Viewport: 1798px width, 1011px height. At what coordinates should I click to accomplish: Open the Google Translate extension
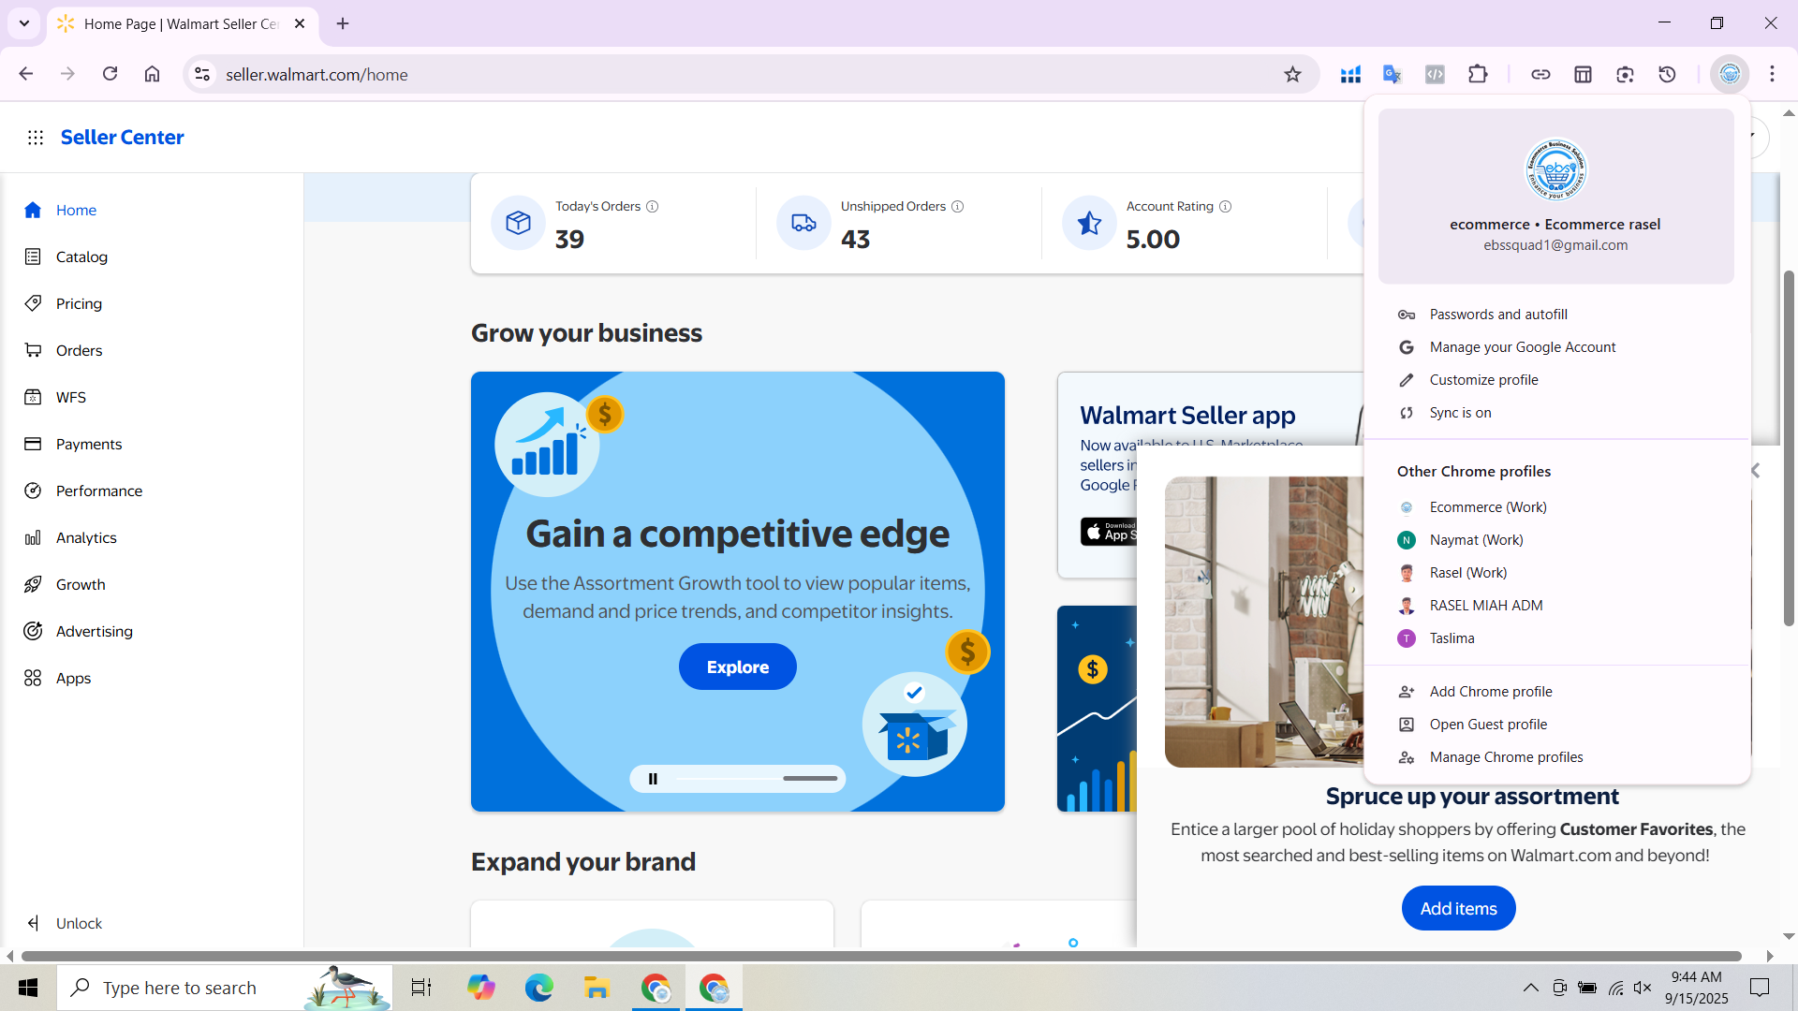click(x=1393, y=74)
